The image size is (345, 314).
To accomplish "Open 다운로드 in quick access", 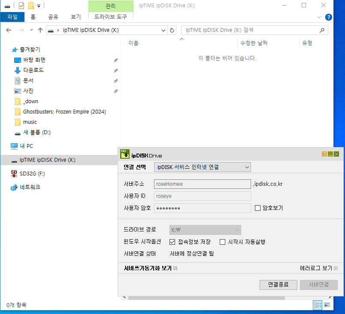I will [x=33, y=70].
